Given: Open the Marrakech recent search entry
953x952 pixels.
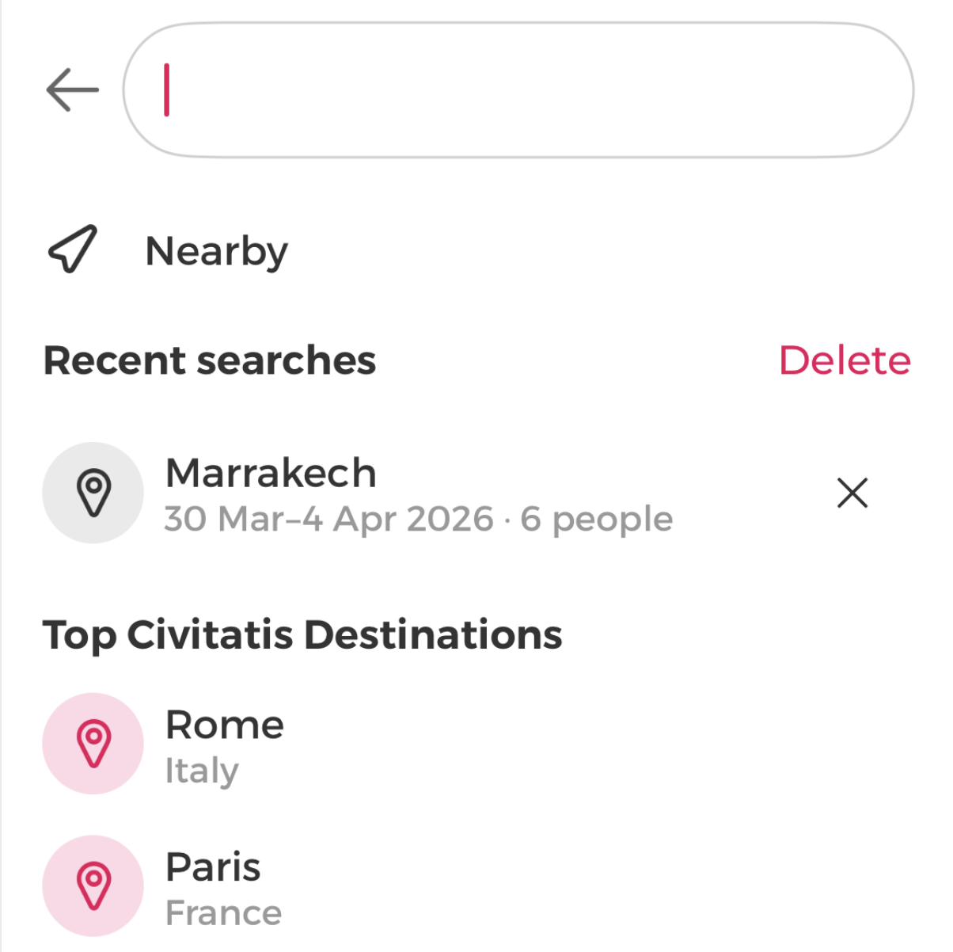Looking at the screenshot, I should click(x=271, y=473).
